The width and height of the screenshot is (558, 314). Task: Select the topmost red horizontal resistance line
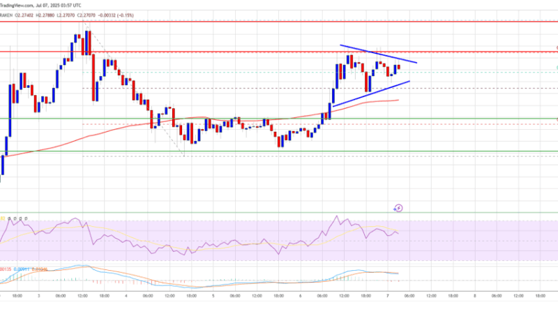(x=279, y=22)
